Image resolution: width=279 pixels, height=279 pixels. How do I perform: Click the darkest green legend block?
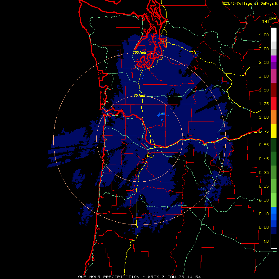[274, 145]
